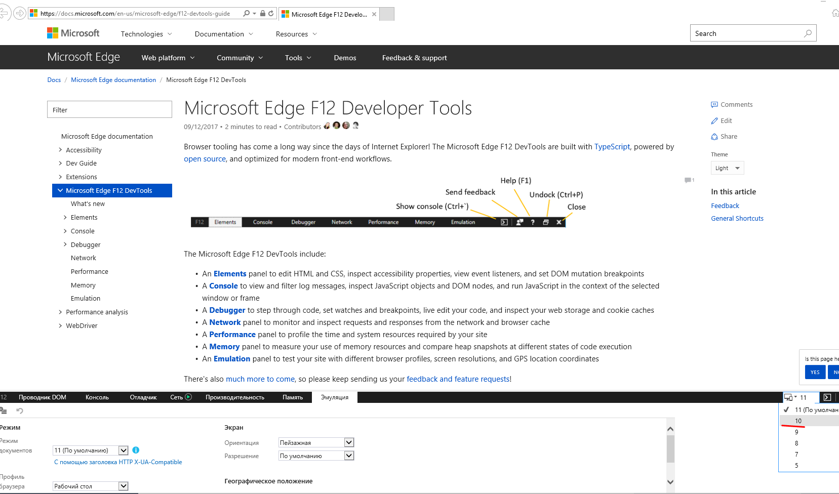Expand the Tools menu
839x494 pixels.
click(298, 58)
